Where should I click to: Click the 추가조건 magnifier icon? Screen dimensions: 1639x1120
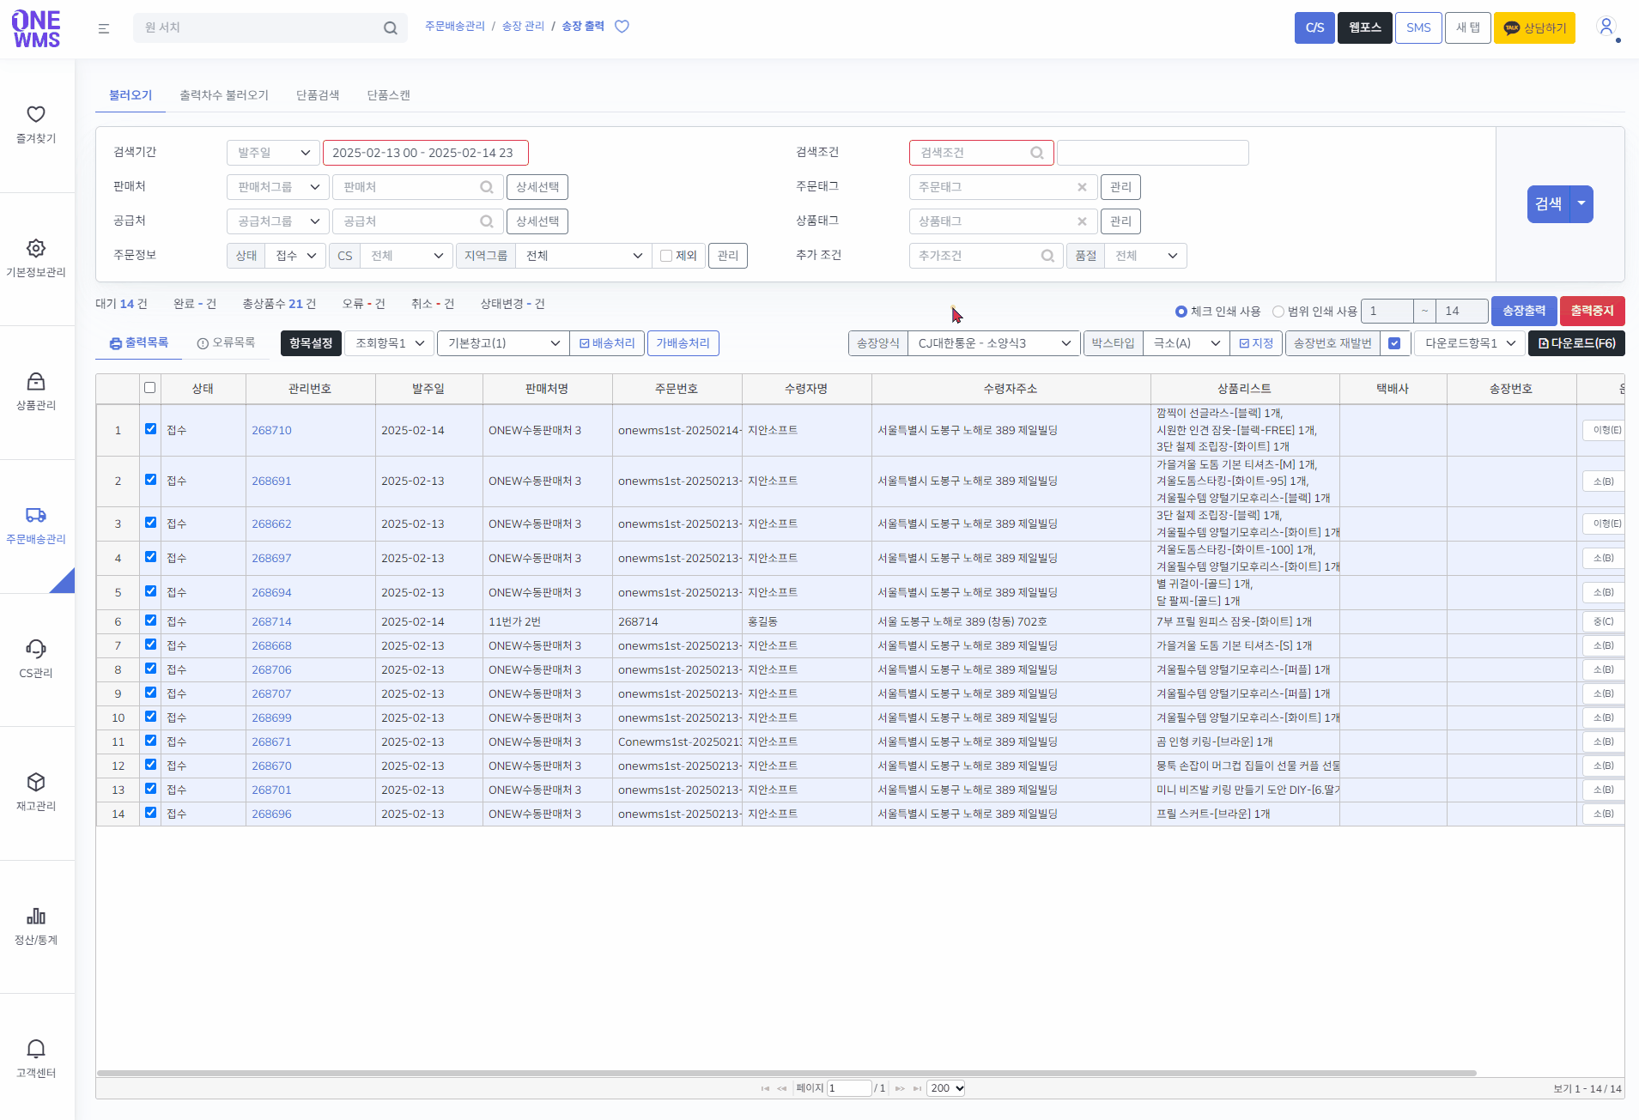click(x=1047, y=256)
